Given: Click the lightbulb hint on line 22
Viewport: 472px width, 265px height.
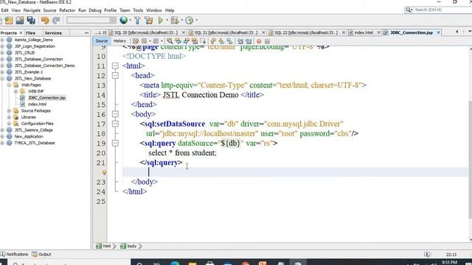Looking at the screenshot, I should click(x=104, y=172).
